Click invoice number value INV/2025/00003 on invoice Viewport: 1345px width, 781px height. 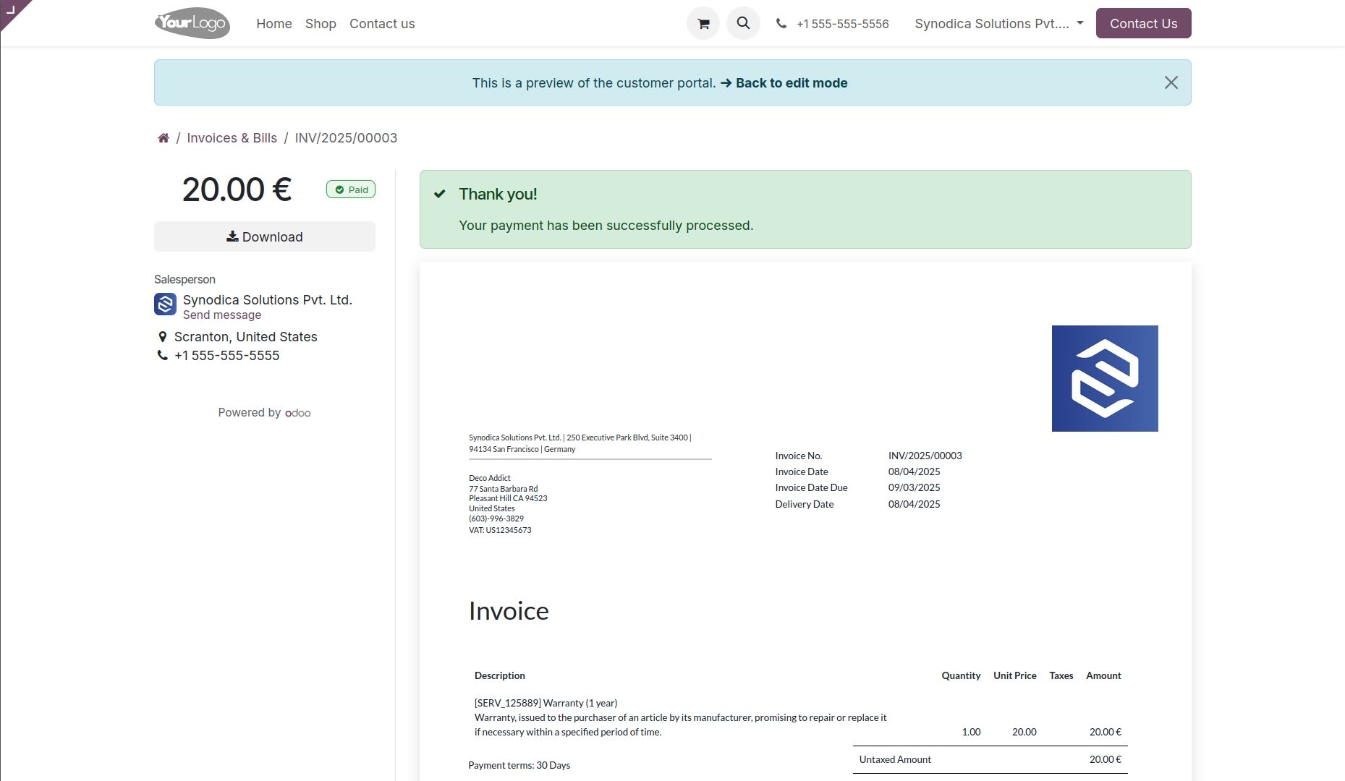click(x=925, y=456)
